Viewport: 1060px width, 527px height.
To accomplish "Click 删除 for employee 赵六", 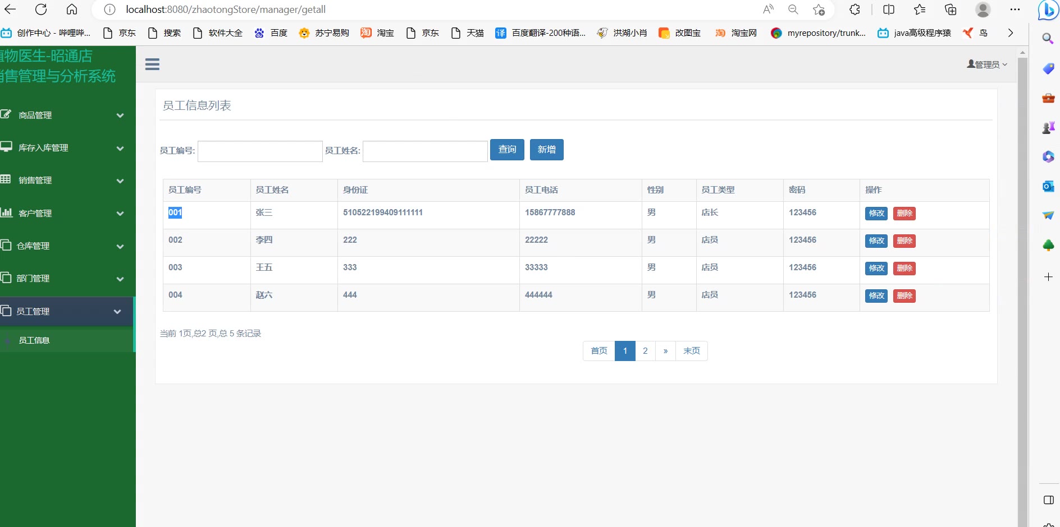I will tap(904, 296).
